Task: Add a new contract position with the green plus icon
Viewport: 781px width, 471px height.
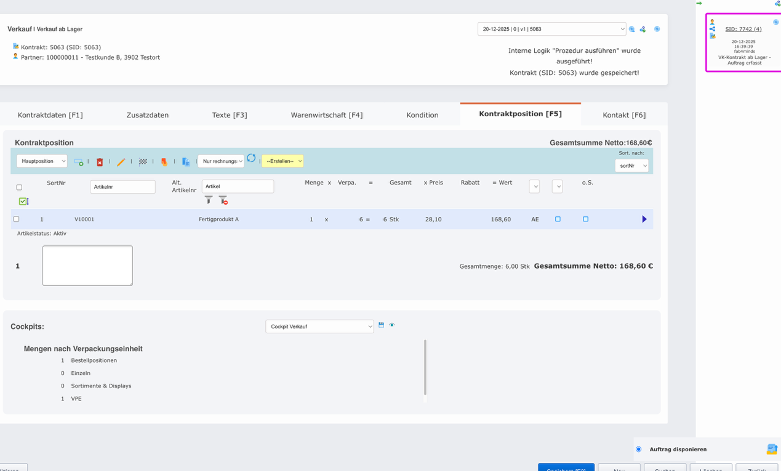Action: click(78, 160)
